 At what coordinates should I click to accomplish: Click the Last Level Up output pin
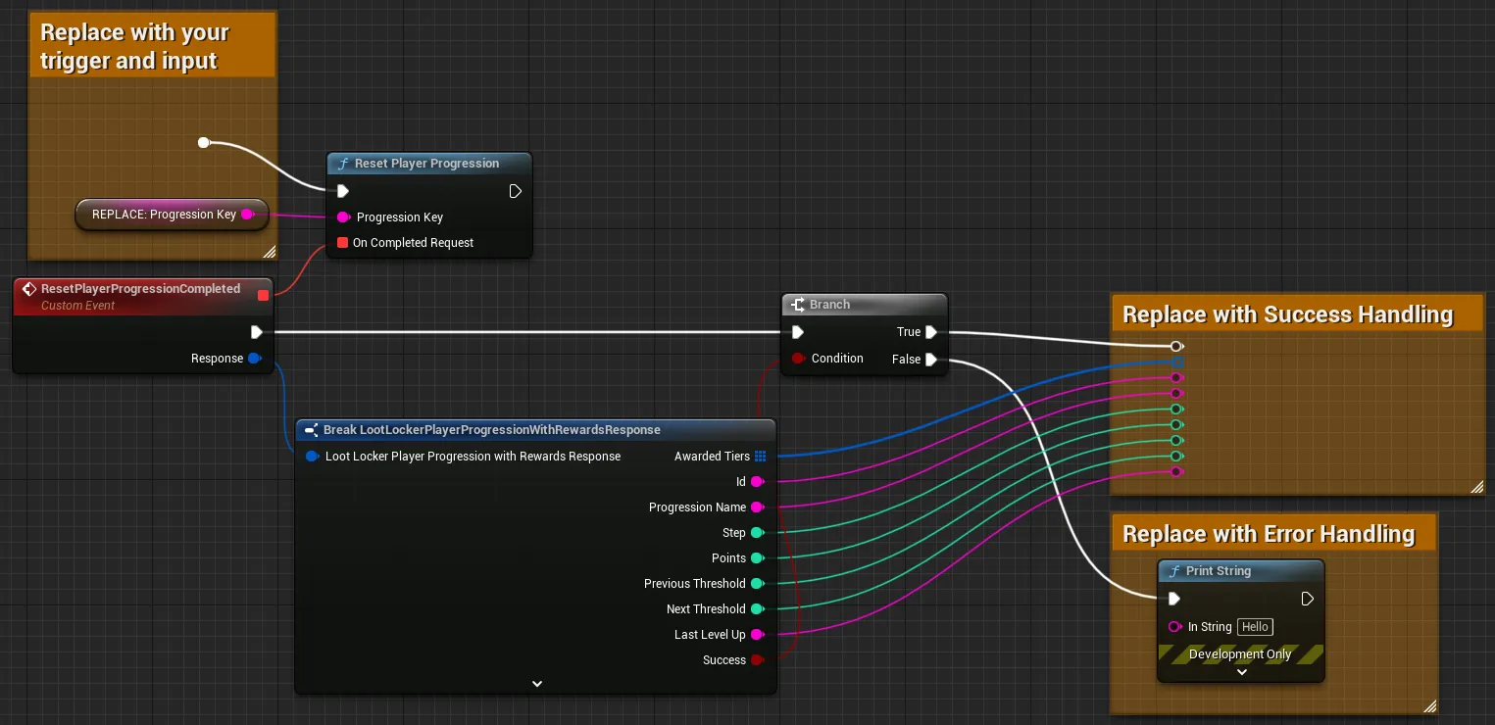tap(757, 635)
